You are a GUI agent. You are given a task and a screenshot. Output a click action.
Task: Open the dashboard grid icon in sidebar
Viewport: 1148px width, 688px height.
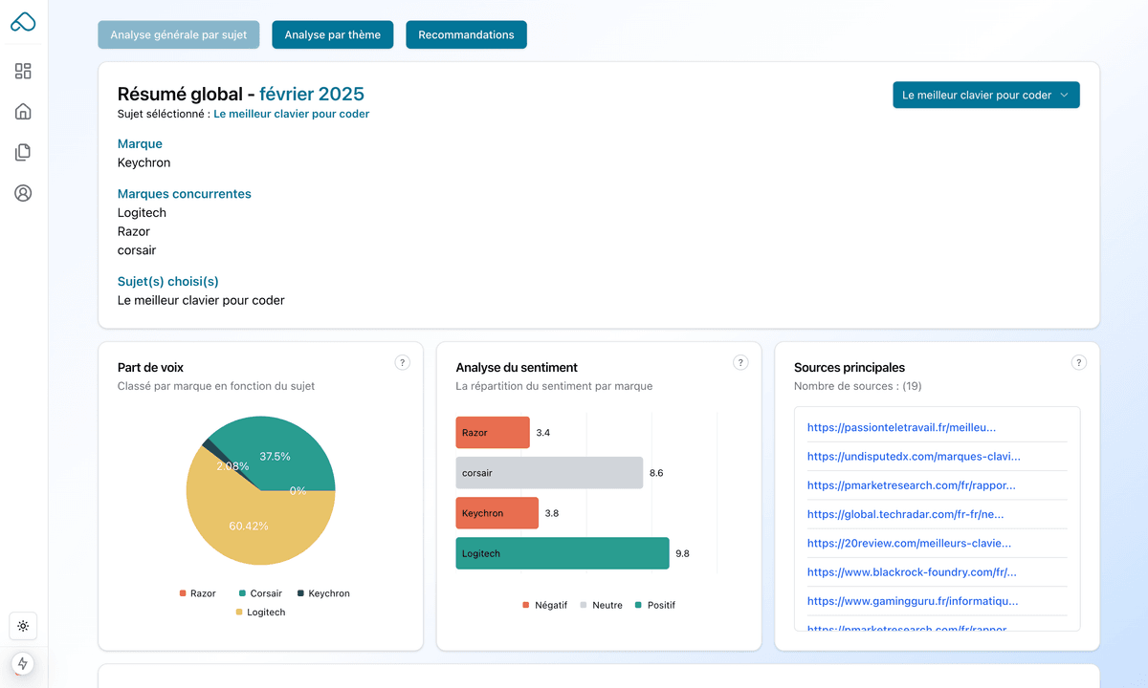(23, 71)
